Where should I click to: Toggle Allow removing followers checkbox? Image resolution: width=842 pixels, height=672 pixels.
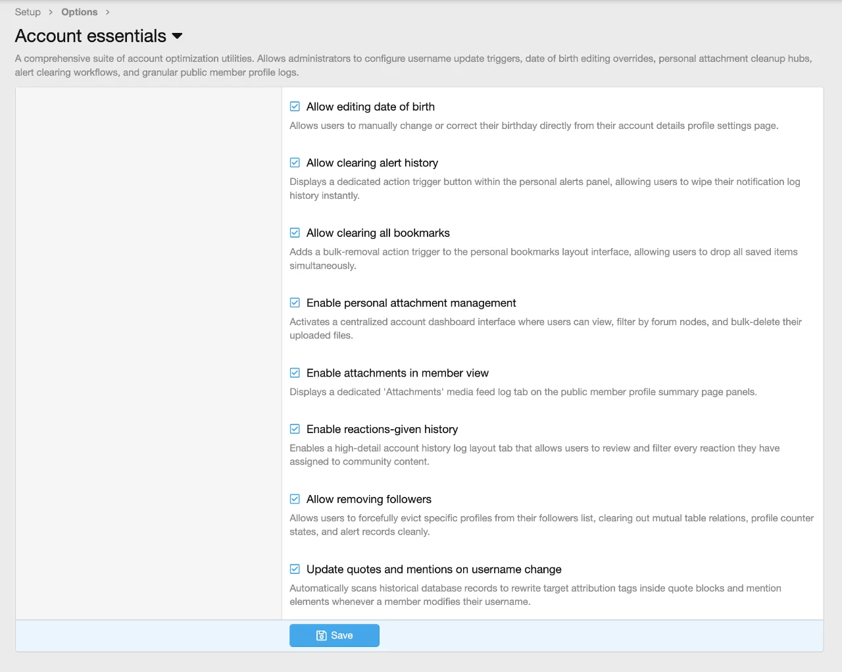(295, 499)
